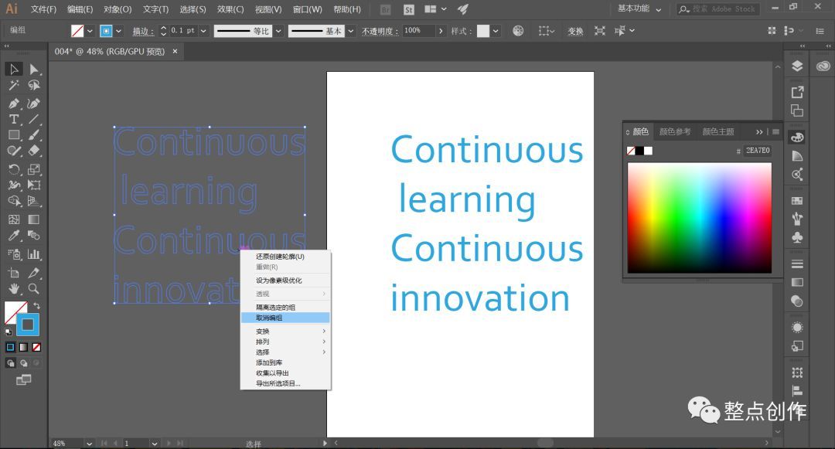
Task: Click the large stroke color box in the toolbar
Action: [x=28, y=325]
